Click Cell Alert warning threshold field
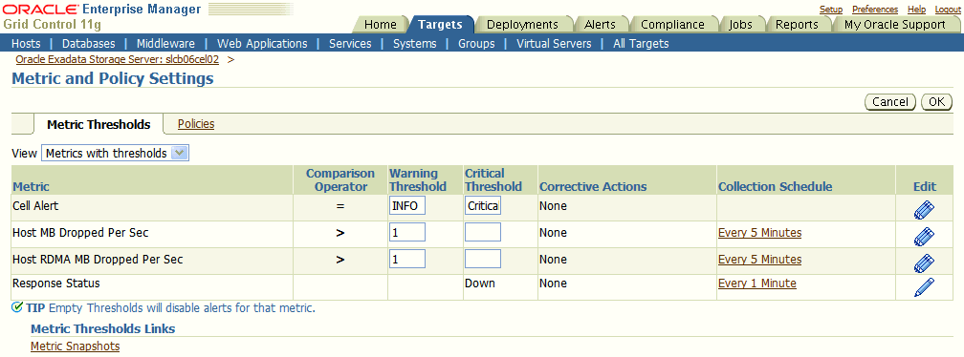Image resolution: width=964 pixels, height=357 pixels. pos(407,205)
